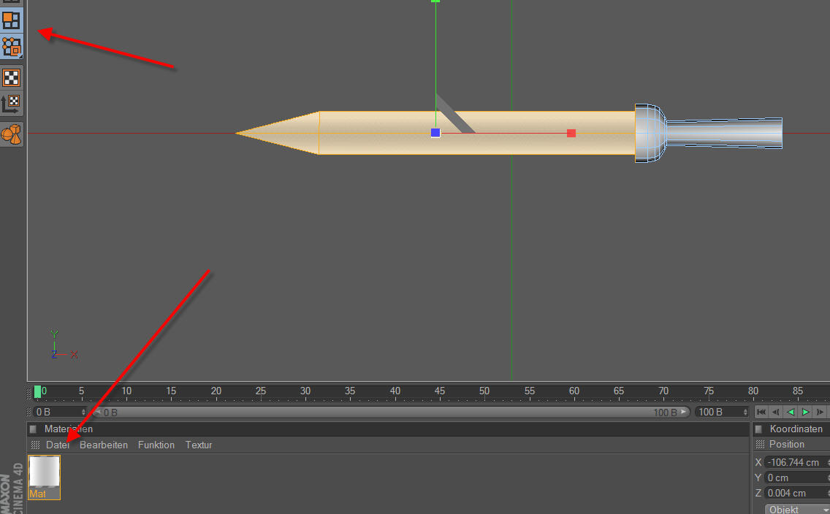Click the Koordinaten panel grip square
This screenshot has height=514, width=830.
(758, 429)
